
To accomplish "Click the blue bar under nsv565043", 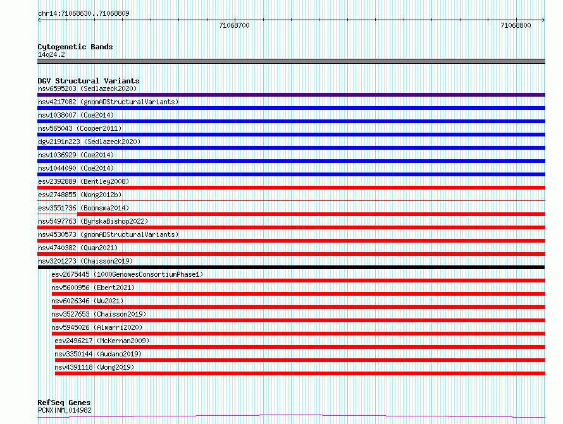I will [x=291, y=135].
